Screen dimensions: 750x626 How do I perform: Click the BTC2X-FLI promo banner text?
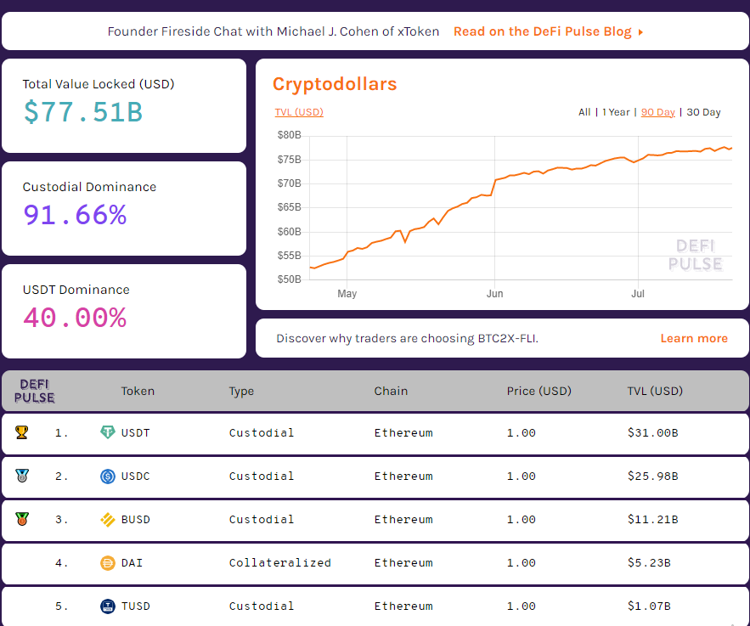[x=407, y=338]
